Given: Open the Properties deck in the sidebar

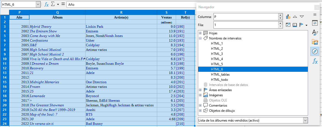Looking at the screenshot, I should tap(315, 23).
